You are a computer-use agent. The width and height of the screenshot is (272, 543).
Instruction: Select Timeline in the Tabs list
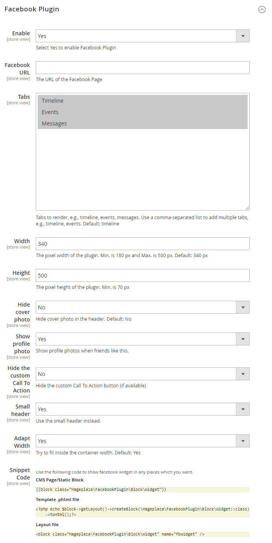coord(142,101)
